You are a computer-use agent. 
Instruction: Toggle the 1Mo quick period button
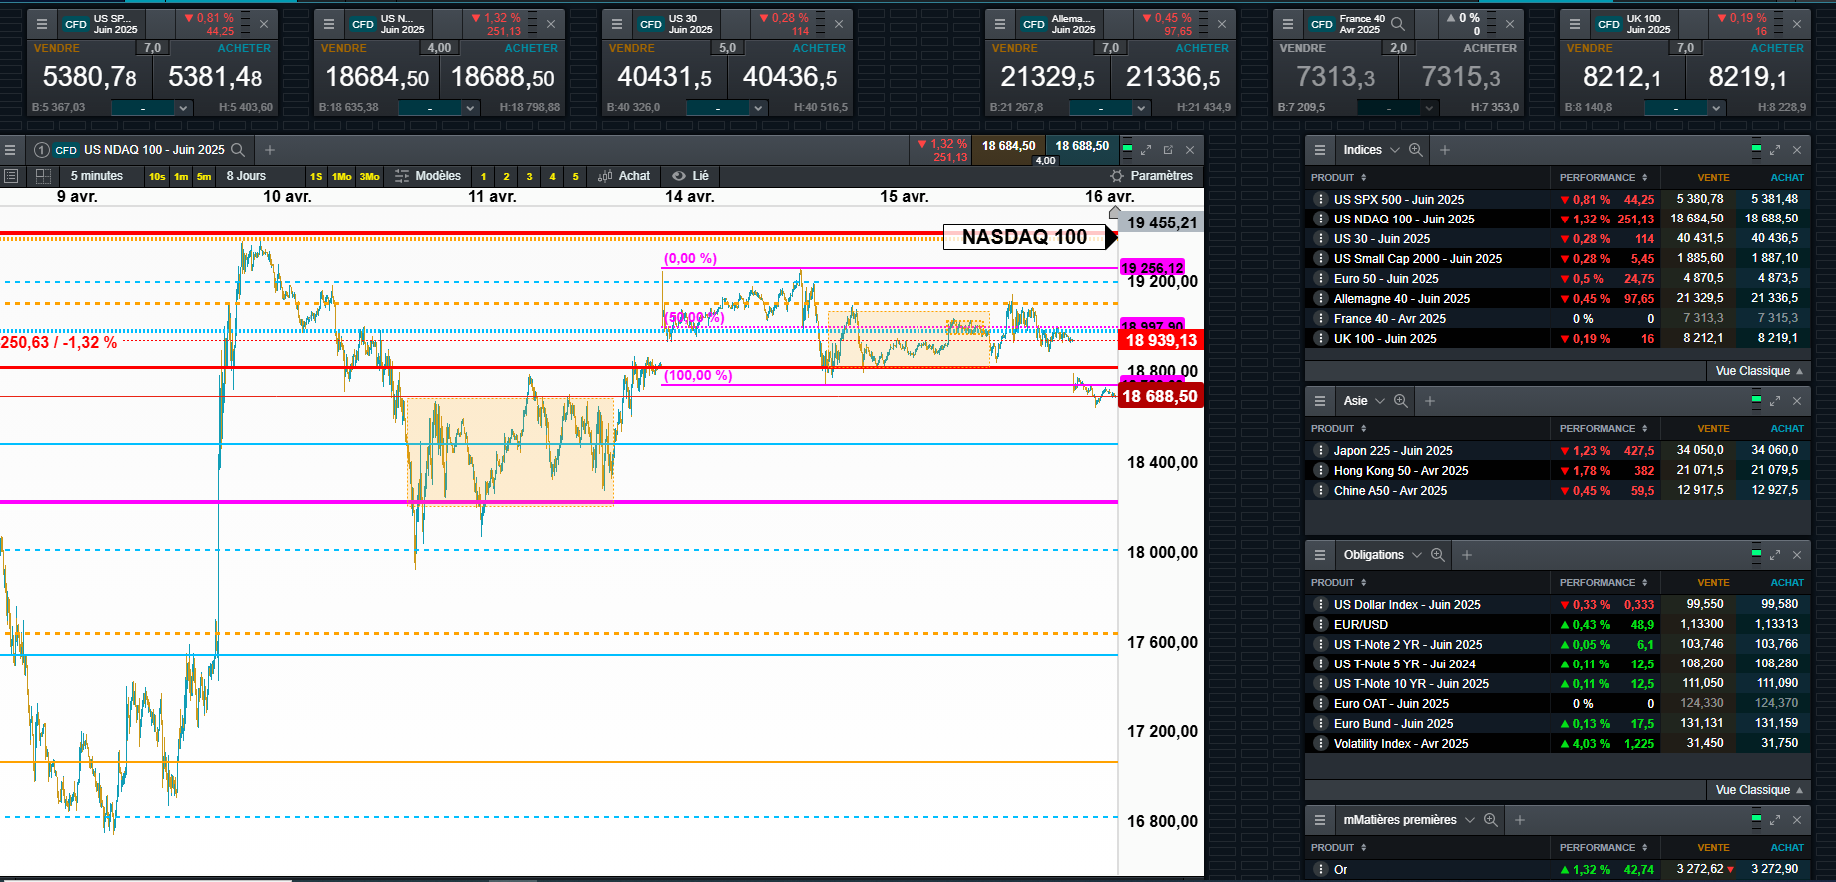pos(342,177)
